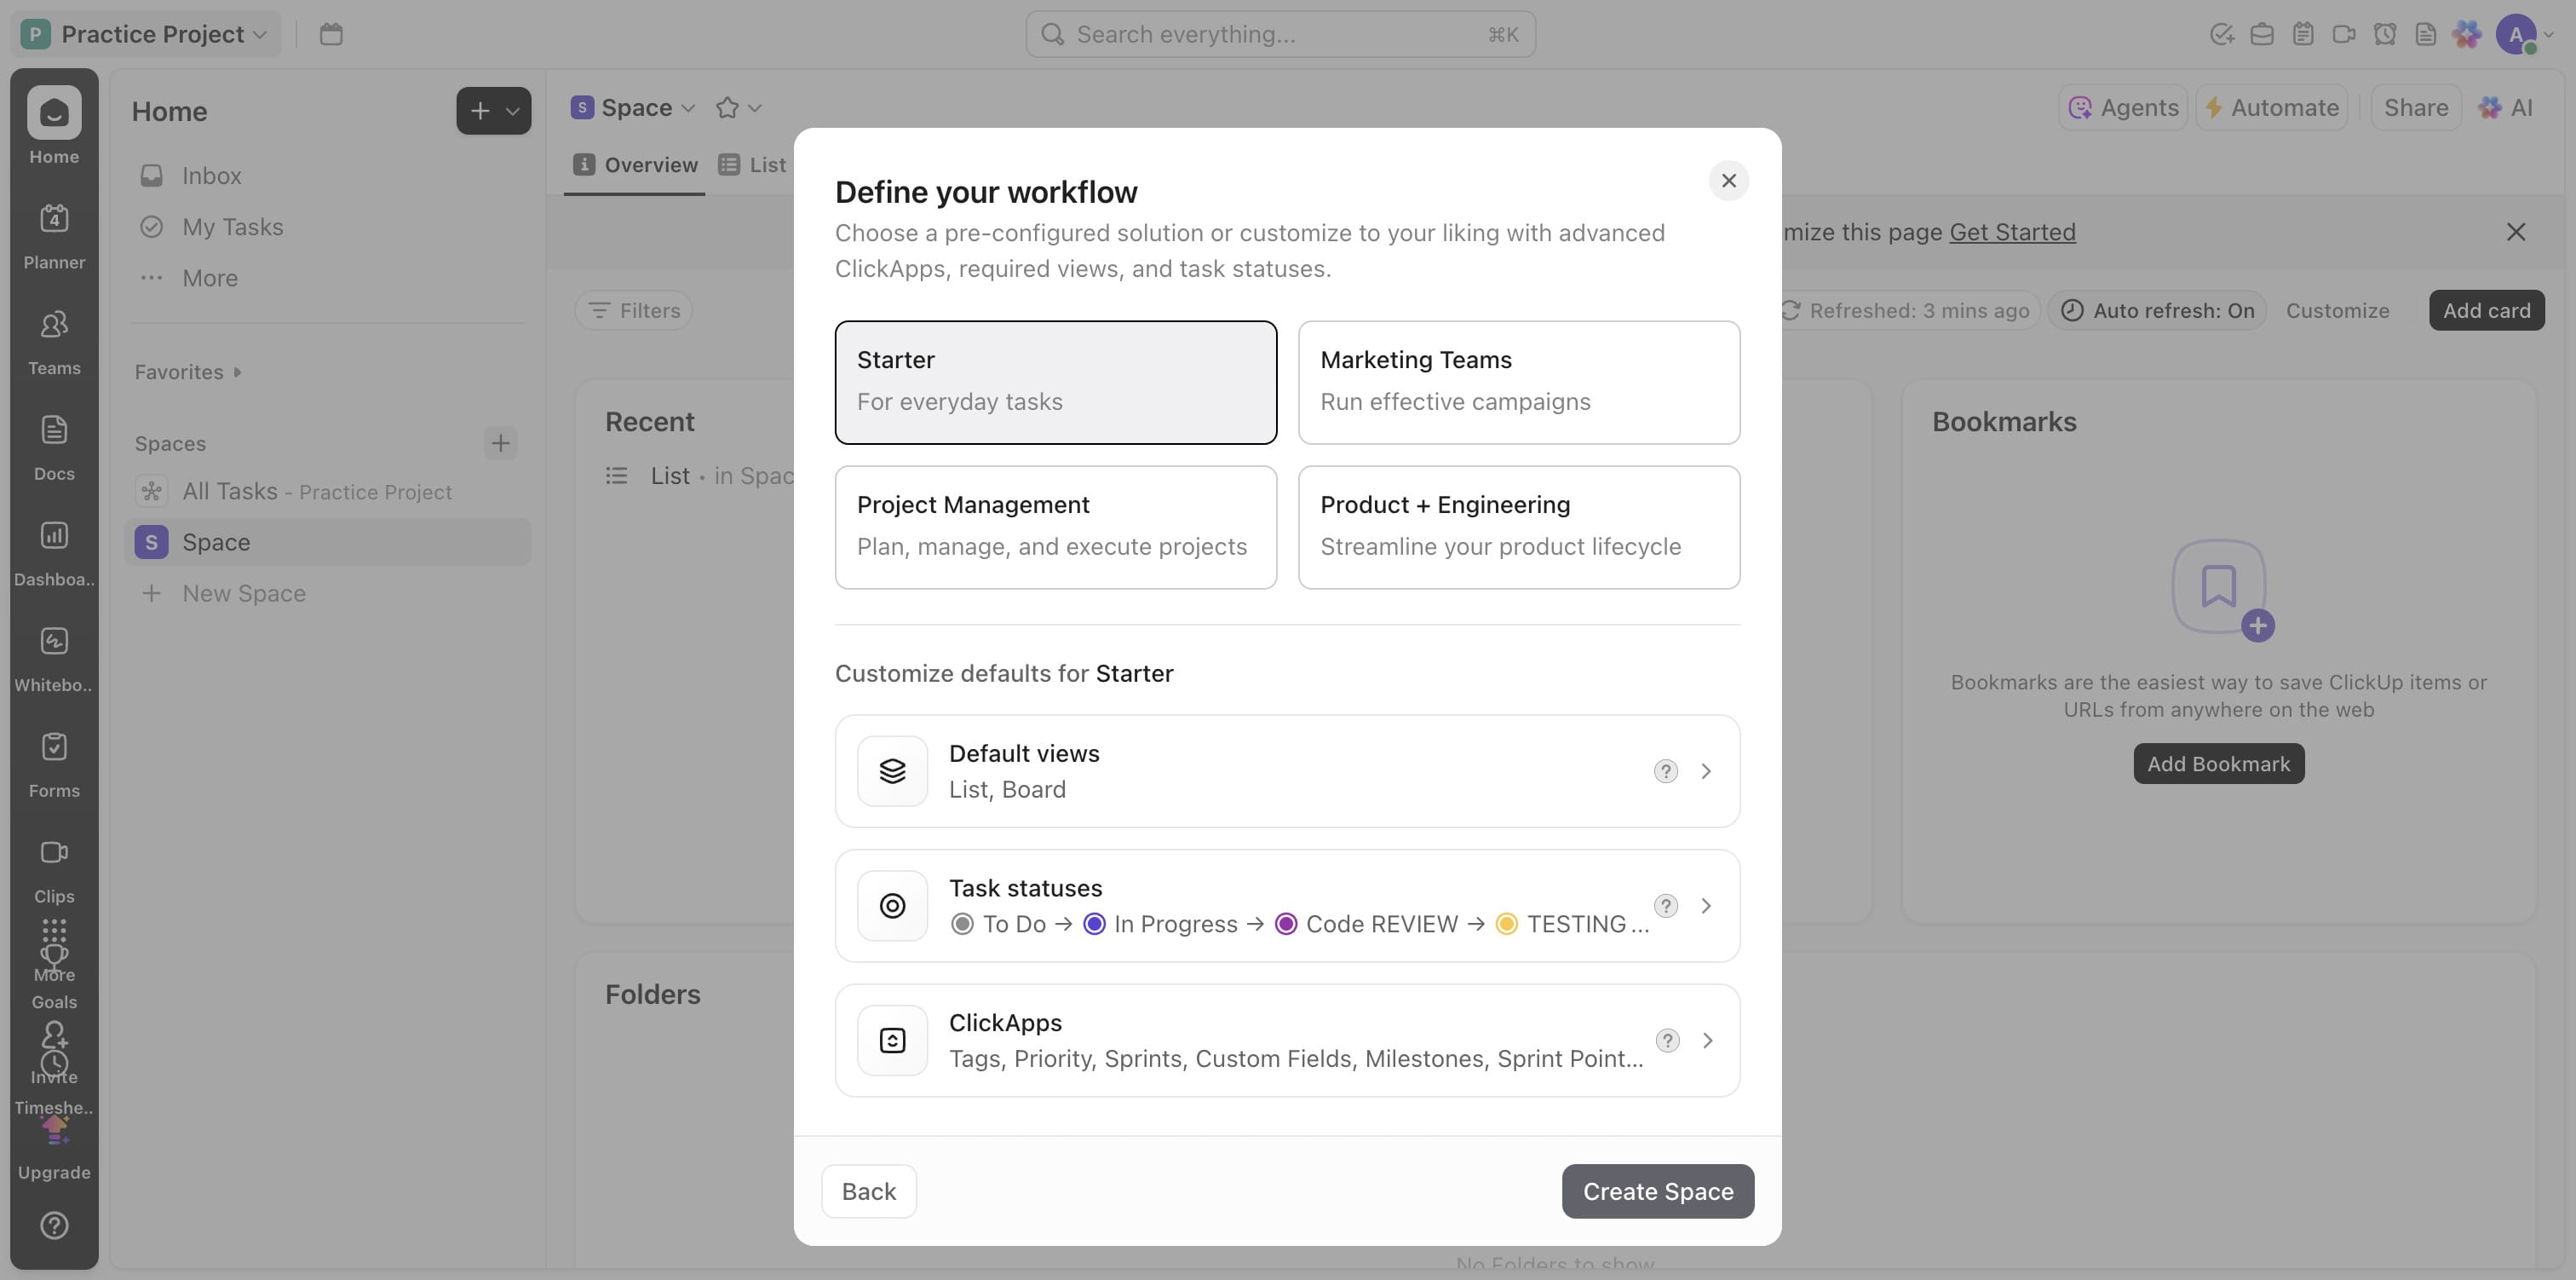
Task: Click the help icon on Task statuses row
Action: (1665, 906)
